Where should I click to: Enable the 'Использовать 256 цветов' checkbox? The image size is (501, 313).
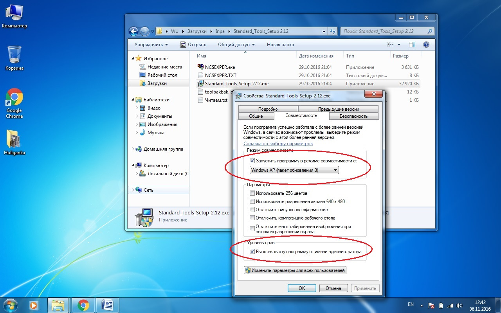pos(252,193)
